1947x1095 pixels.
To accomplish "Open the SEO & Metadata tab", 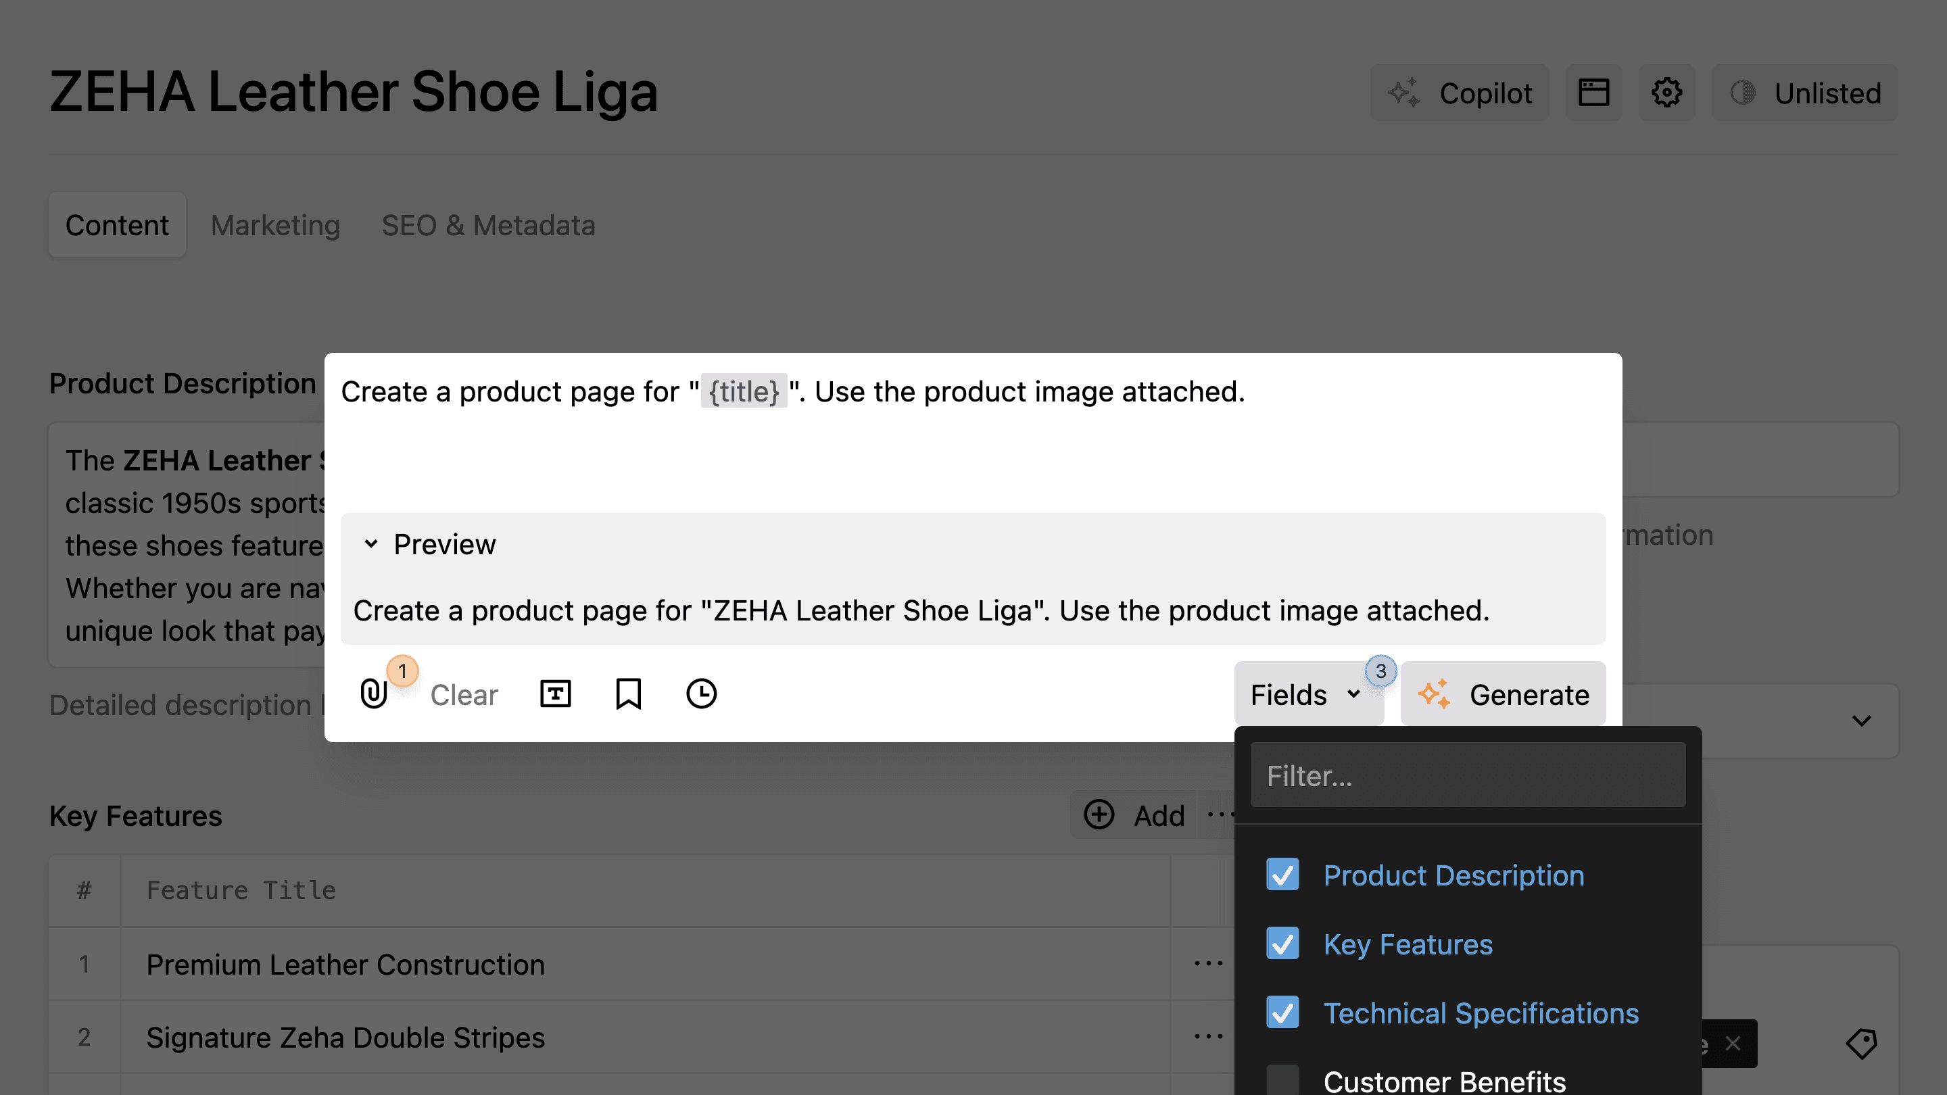I will point(488,225).
